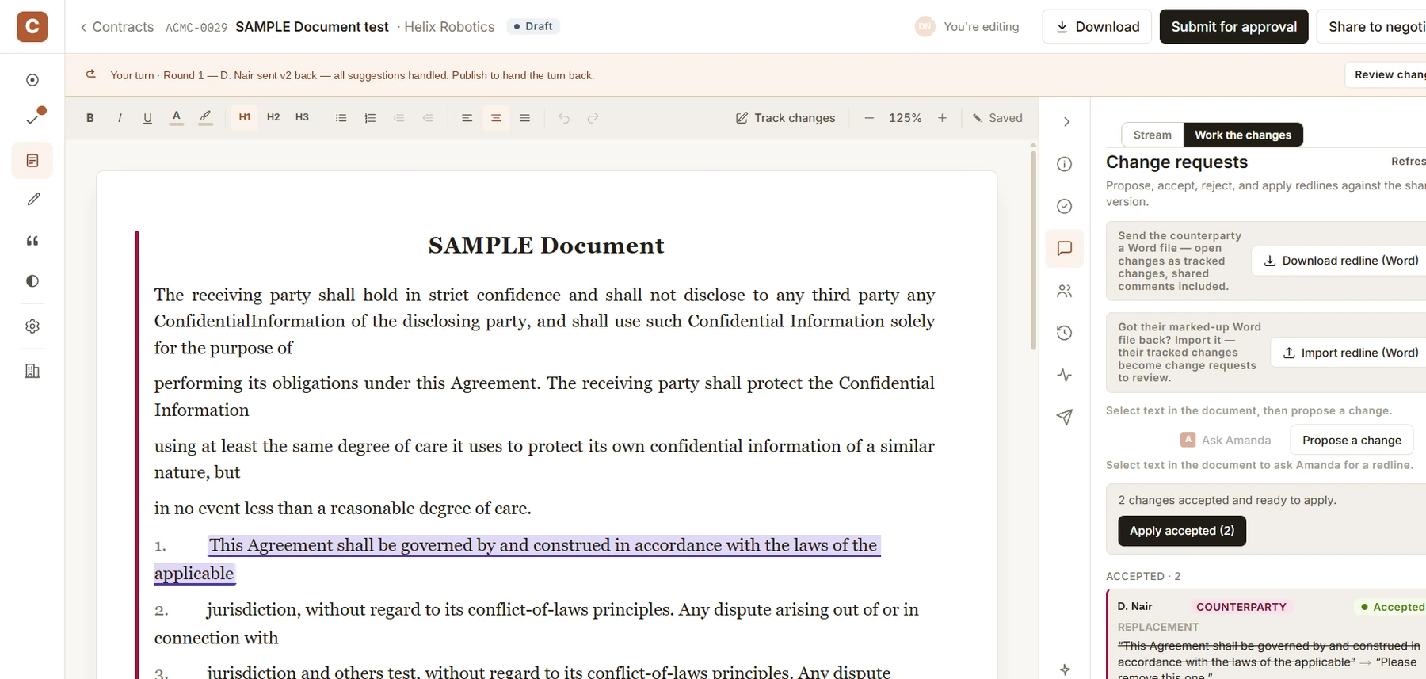This screenshot has height=679, width=1426.
Task: Toggle H1 heading style
Action: [245, 117]
